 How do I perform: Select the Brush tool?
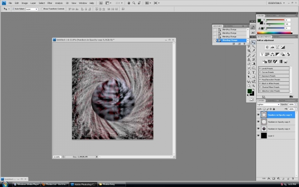(x=254, y=55)
